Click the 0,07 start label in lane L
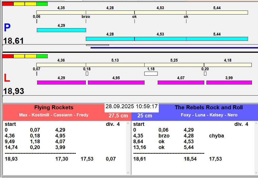Viewport: 258px width, 178px height. 37,69
